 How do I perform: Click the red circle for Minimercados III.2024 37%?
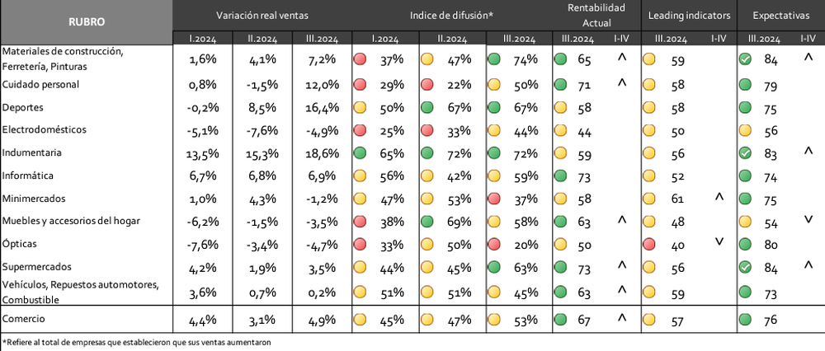click(x=494, y=199)
